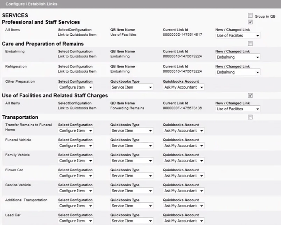Screen dimensions: 281x227
Task: Open Quickbooks Account dropdown for Family Vehicle
Action: [184, 161]
